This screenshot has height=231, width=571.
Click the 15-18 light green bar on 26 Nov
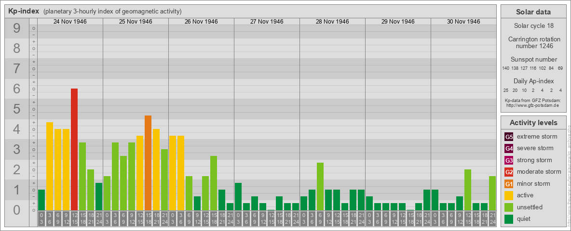tap(214, 183)
